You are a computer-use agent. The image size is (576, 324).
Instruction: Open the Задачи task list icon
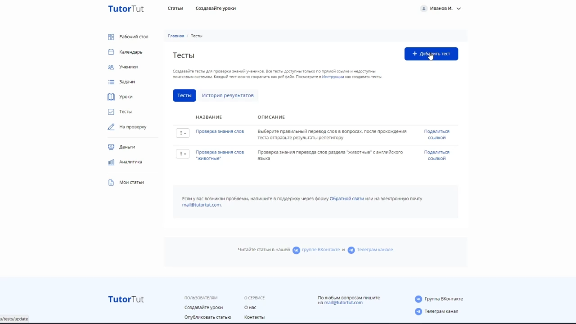pos(111,82)
